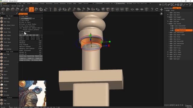
Task: Click the plus icon in primitives toolbar
Action: [x=161, y=9]
